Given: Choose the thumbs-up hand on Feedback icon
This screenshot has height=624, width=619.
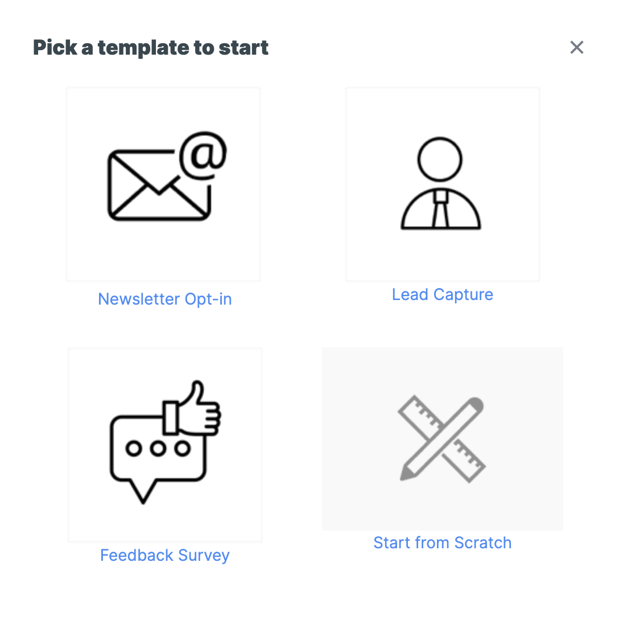Looking at the screenshot, I should click(193, 408).
